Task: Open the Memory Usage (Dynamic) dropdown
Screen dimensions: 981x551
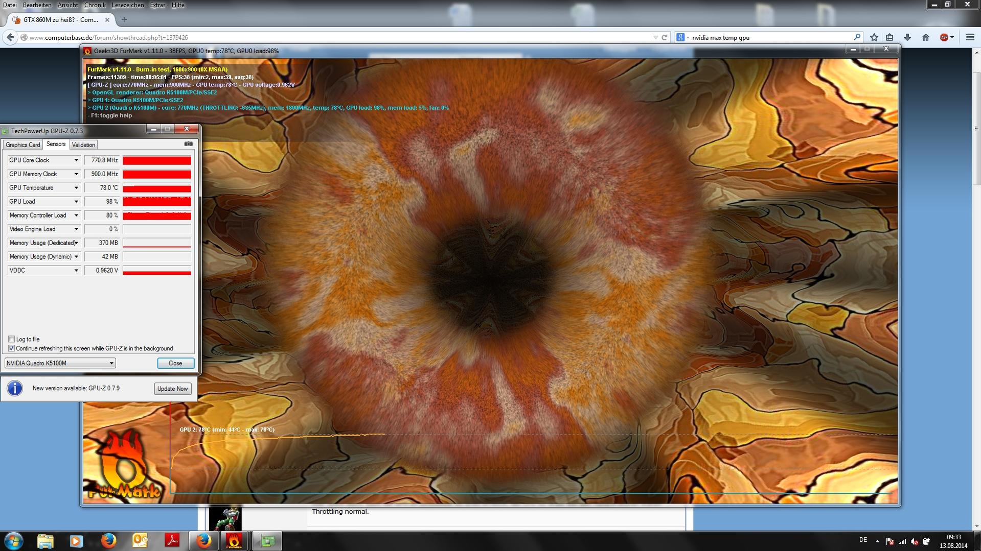Action: [x=76, y=257]
